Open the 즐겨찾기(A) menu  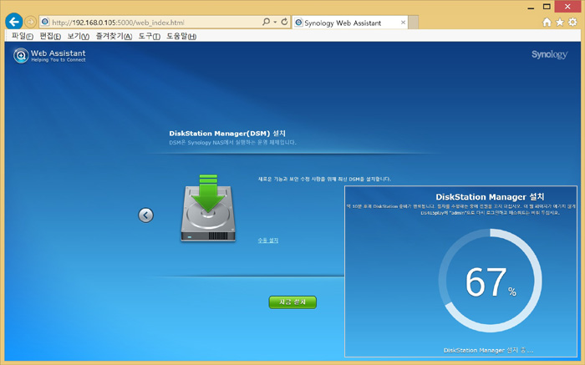pos(114,36)
